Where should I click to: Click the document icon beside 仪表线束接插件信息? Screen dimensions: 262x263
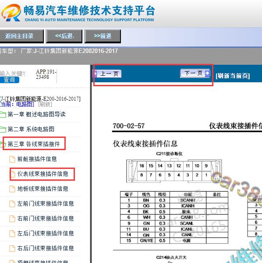coord(13,174)
